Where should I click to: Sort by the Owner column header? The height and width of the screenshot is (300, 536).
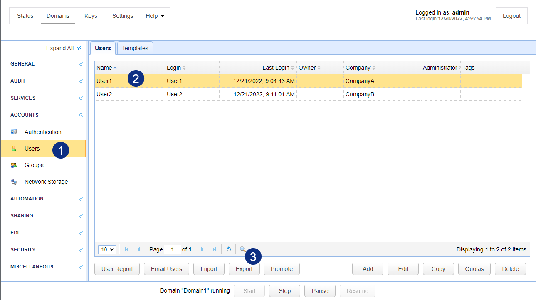point(320,68)
